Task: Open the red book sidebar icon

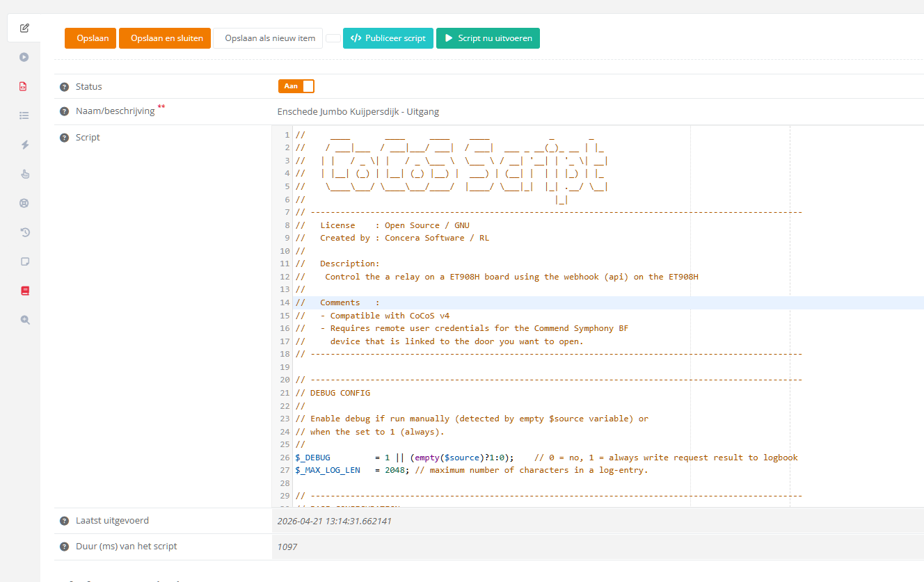Action: pyautogui.click(x=24, y=291)
